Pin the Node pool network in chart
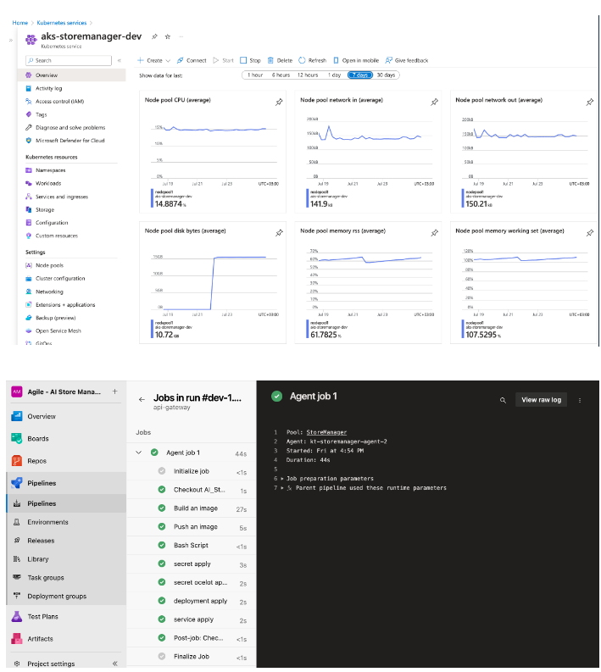 click(434, 102)
